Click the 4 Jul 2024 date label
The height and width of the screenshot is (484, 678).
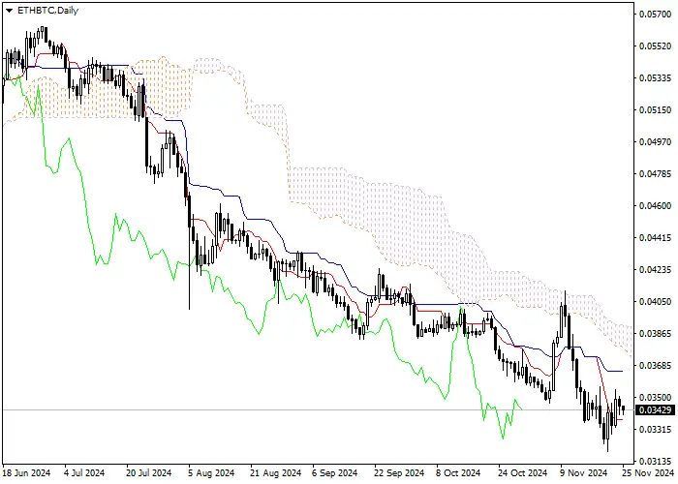coord(84,473)
